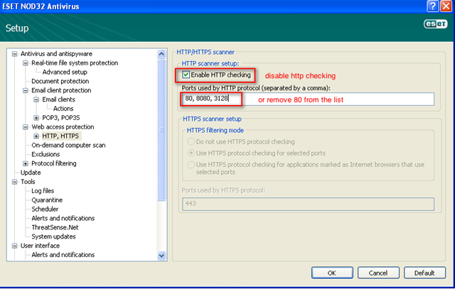Image resolution: width=455 pixels, height=289 pixels.
Task: Collapse the Web access protection node
Action: click(x=26, y=127)
